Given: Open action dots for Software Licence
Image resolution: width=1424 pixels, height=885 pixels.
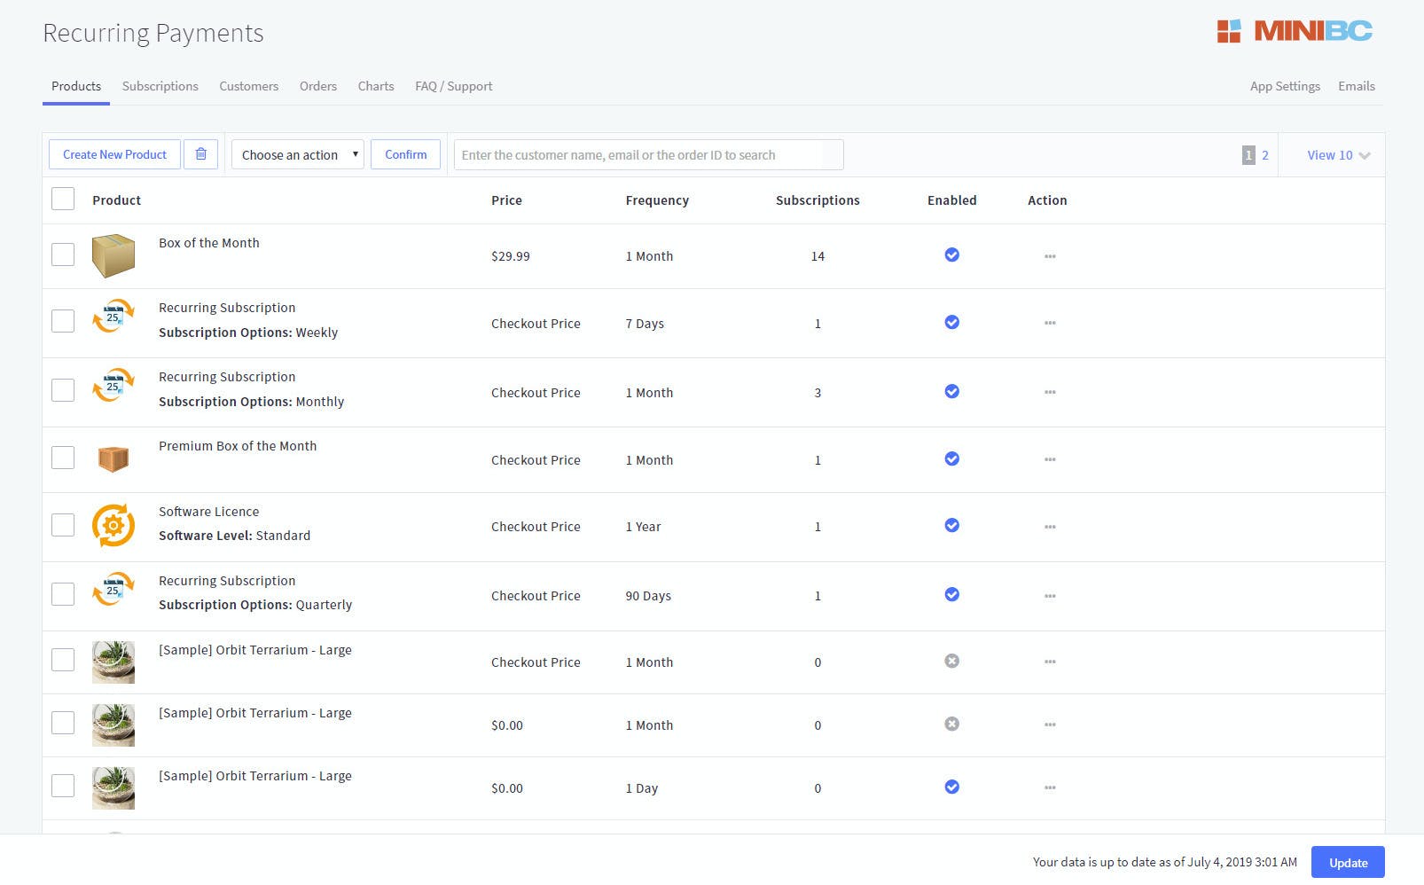Looking at the screenshot, I should [1050, 527].
